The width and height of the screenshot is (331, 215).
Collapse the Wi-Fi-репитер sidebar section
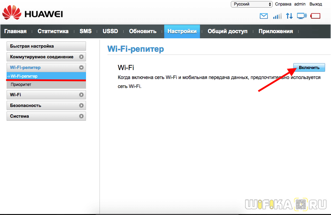[81, 67]
